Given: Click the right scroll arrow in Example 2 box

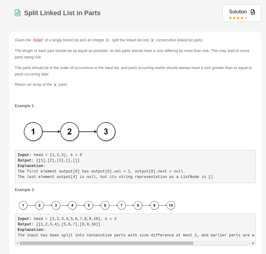Looking at the screenshot, I should point(253,243).
